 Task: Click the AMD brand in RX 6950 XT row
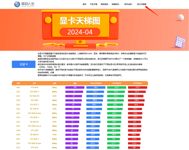point(54,122)
